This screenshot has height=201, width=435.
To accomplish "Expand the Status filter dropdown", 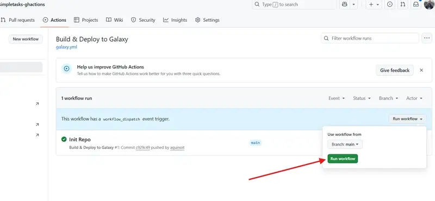I will point(362,98).
